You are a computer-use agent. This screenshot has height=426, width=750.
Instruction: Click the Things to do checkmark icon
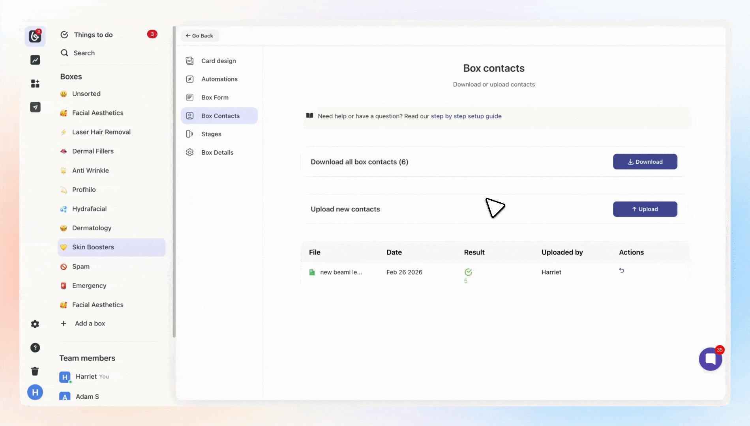tap(64, 35)
